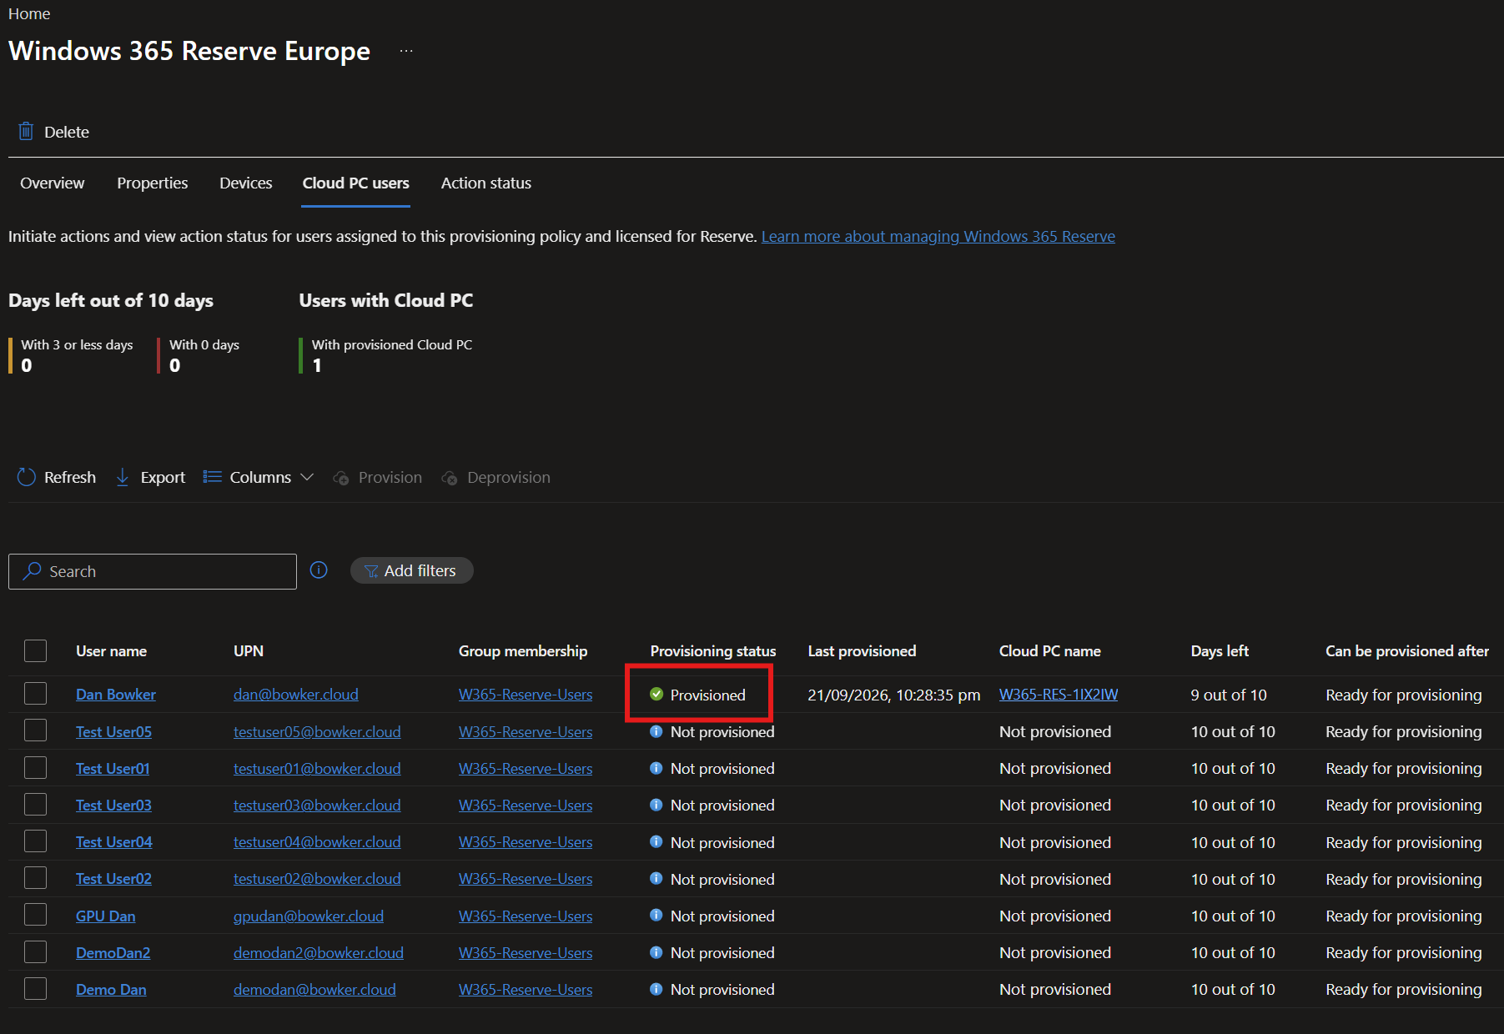Expand the Columns dropdown chevron
This screenshot has width=1504, height=1034.
pyautogui.click(x=307, y=477)
